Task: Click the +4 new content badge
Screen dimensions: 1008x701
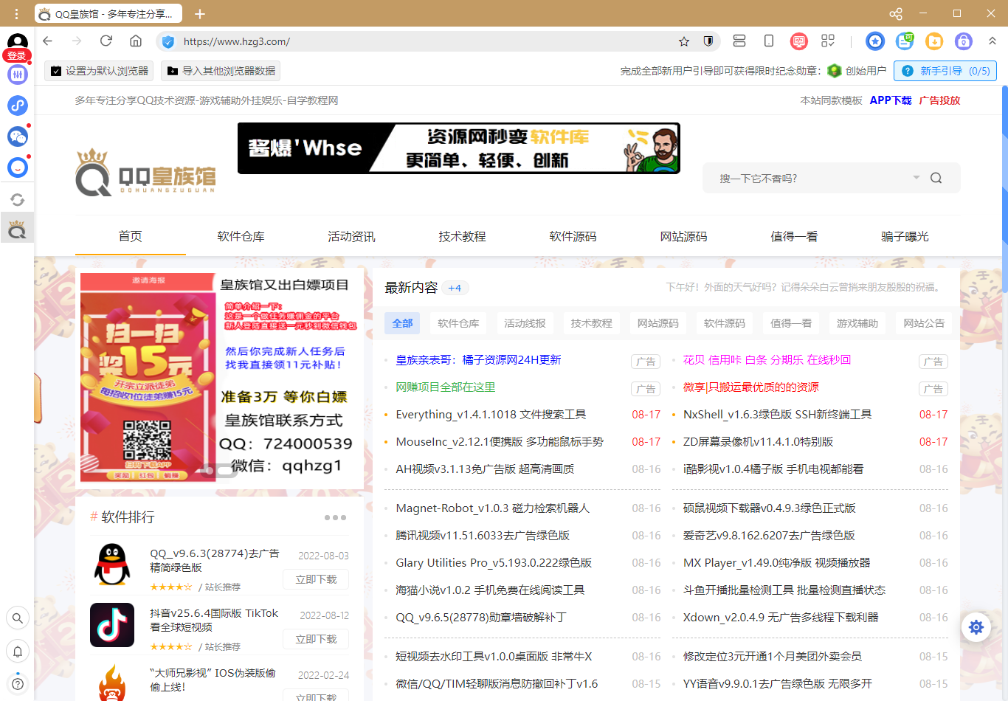Action: click(455, 288)
